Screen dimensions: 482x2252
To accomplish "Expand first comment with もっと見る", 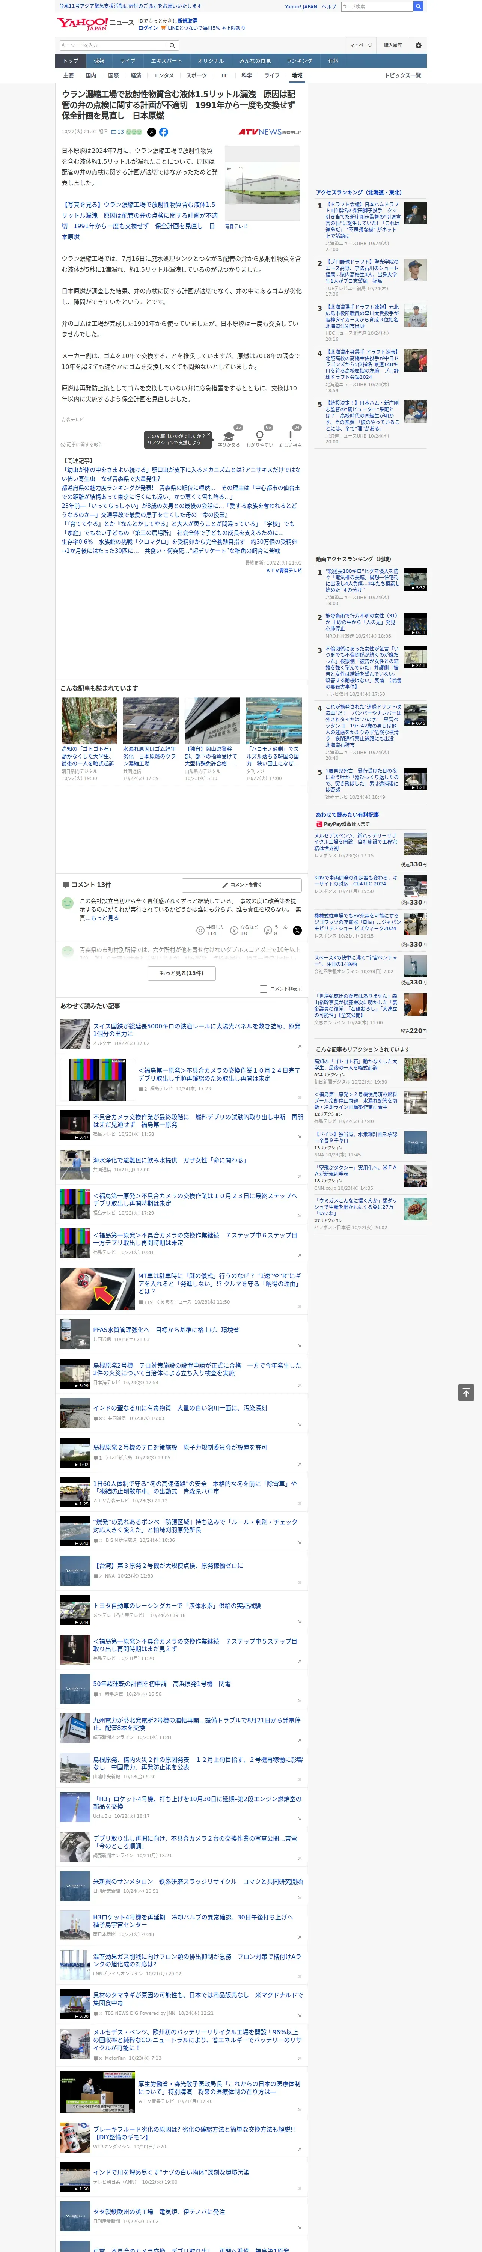I will pyautogui.click(x=106, y=918).
